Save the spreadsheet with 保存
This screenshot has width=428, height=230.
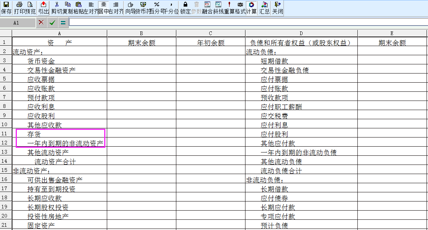(5, 7)
